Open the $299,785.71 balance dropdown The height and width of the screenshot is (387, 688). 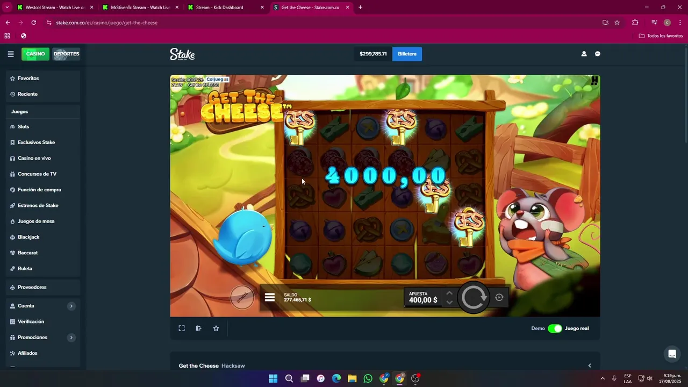373,54
